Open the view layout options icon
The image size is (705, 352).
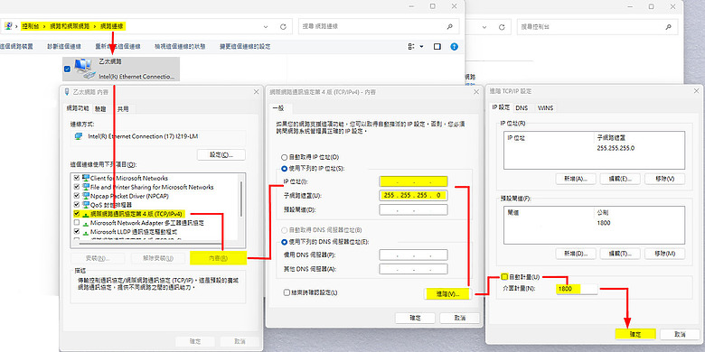pos(411,46)
